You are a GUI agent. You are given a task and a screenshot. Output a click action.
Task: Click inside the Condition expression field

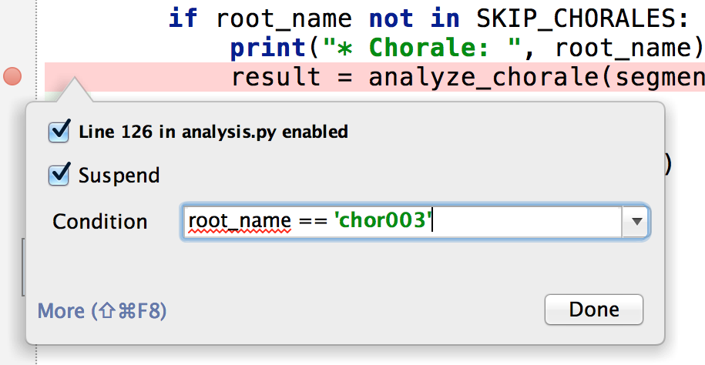click(524, 222)
